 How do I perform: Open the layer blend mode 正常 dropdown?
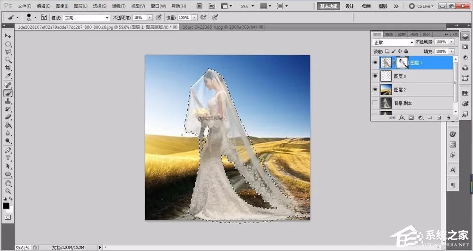393,43
